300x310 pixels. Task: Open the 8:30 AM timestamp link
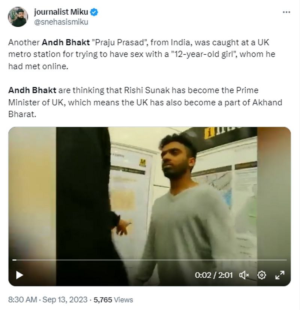pos(23,300)
